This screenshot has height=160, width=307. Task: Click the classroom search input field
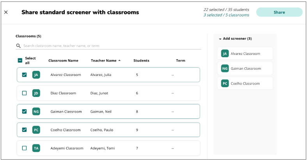pyautogui.click(x=111, y=46)
